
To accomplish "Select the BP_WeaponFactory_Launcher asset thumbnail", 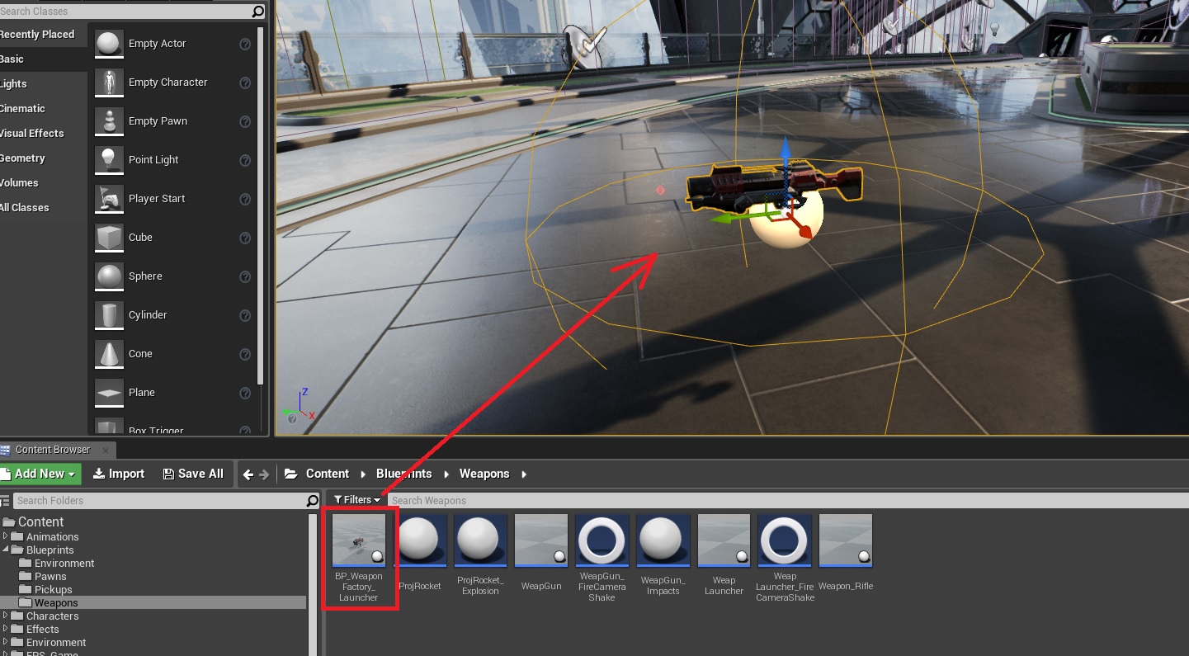I will 359,540.
